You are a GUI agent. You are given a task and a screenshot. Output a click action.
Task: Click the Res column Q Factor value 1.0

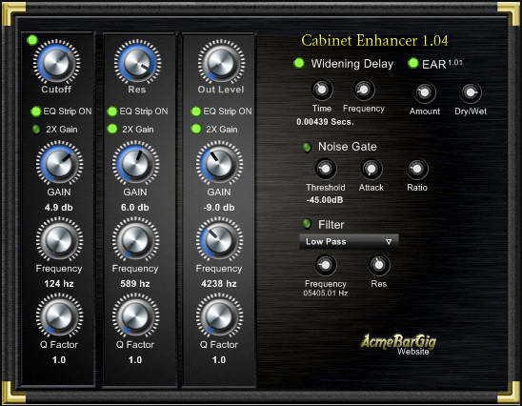coord(135,360)
